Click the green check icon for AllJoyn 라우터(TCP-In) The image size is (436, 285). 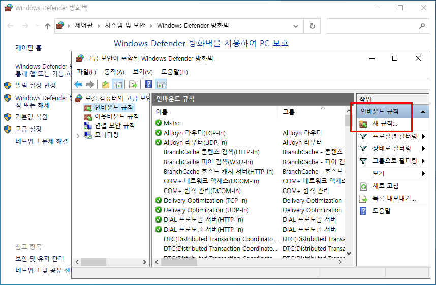tap(159, 133)
